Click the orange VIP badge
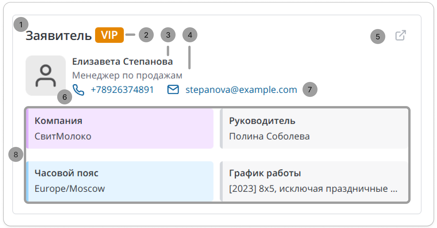This screenshot has height=228, width=437. point(109,35)
